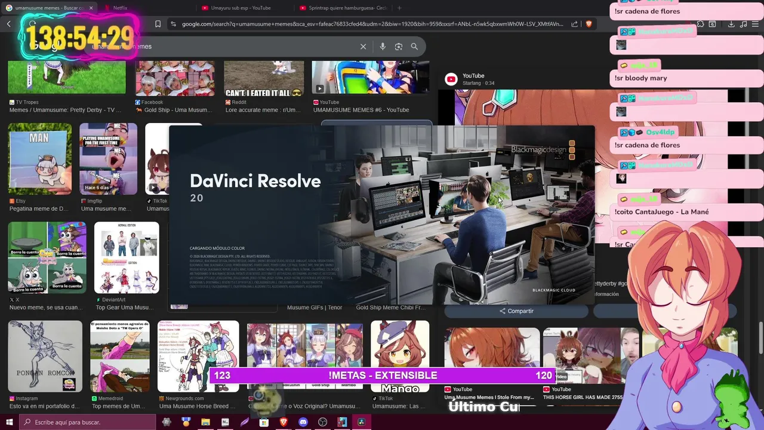Submit search with the magnifier icon
This screenshot has width=764, height=430.
pos(414,47)
